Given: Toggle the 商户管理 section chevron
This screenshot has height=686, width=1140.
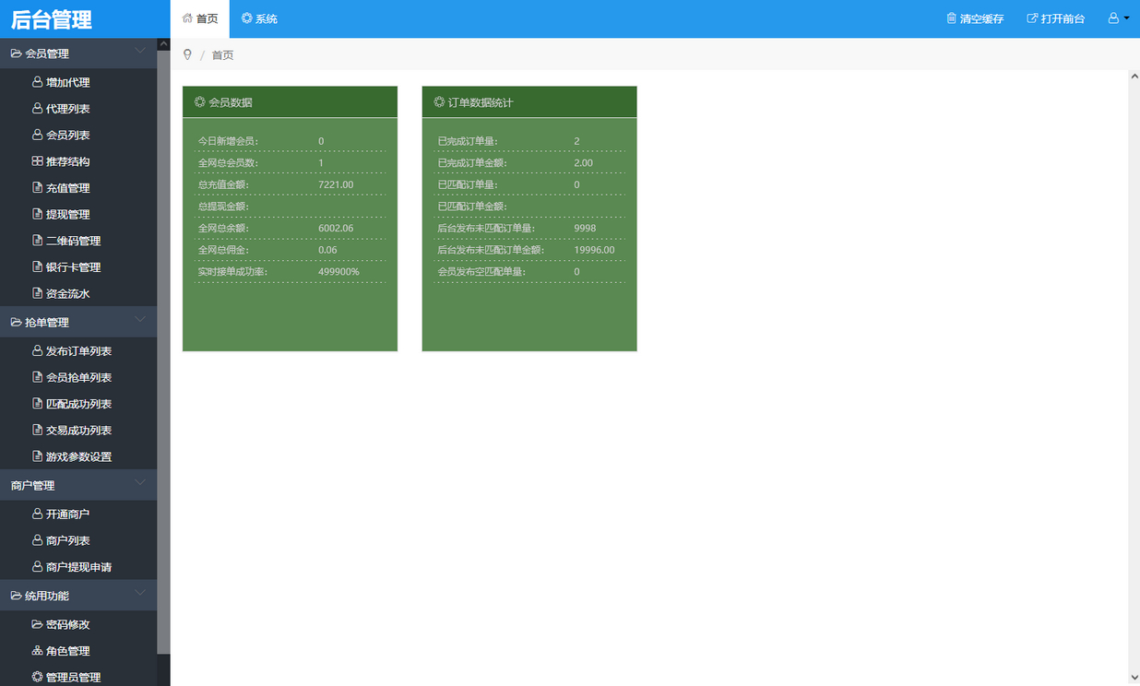Looking at the screenshot, I should [140, 483].
